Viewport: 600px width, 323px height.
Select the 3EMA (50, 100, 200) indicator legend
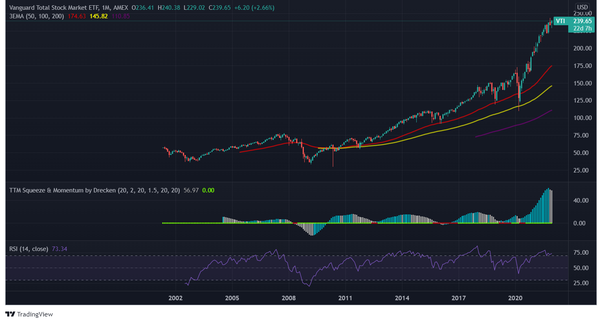(37, 16)
